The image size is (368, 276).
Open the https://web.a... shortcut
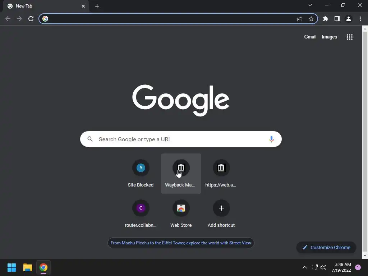coord(221,174)
